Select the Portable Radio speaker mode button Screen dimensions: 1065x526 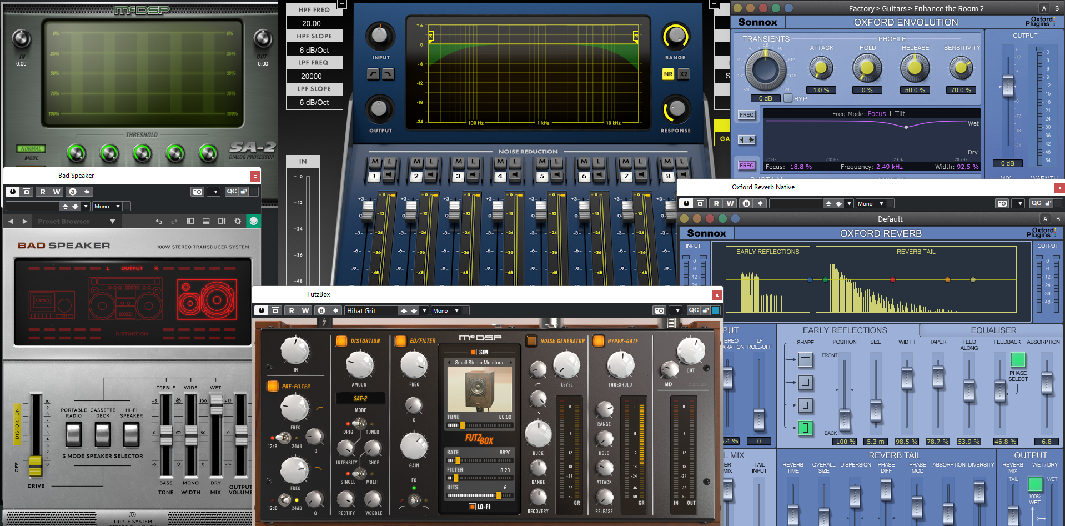(74, 434)
